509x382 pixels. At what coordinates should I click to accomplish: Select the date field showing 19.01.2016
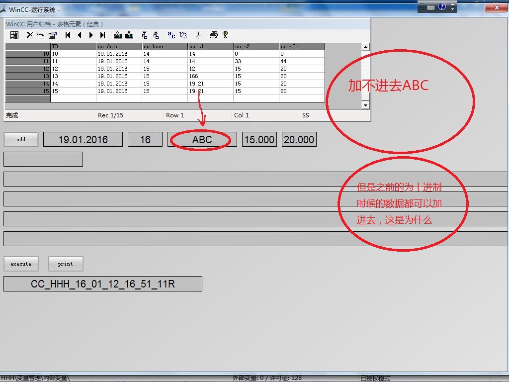[x=83, y=139]
